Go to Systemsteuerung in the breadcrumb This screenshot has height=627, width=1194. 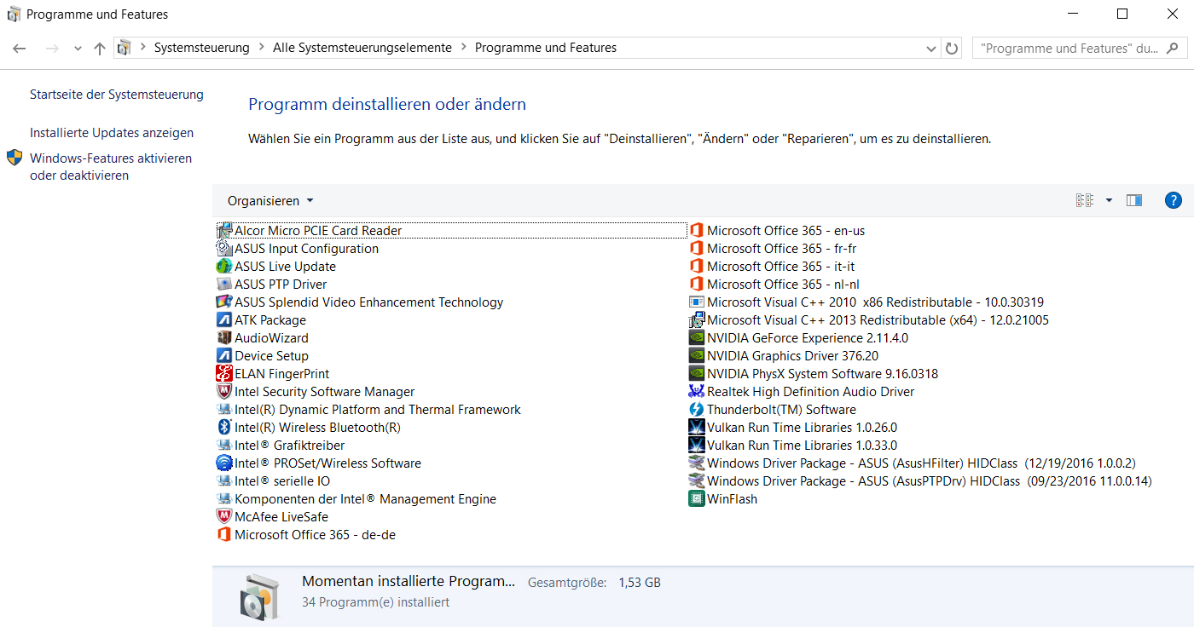(201, 49)
